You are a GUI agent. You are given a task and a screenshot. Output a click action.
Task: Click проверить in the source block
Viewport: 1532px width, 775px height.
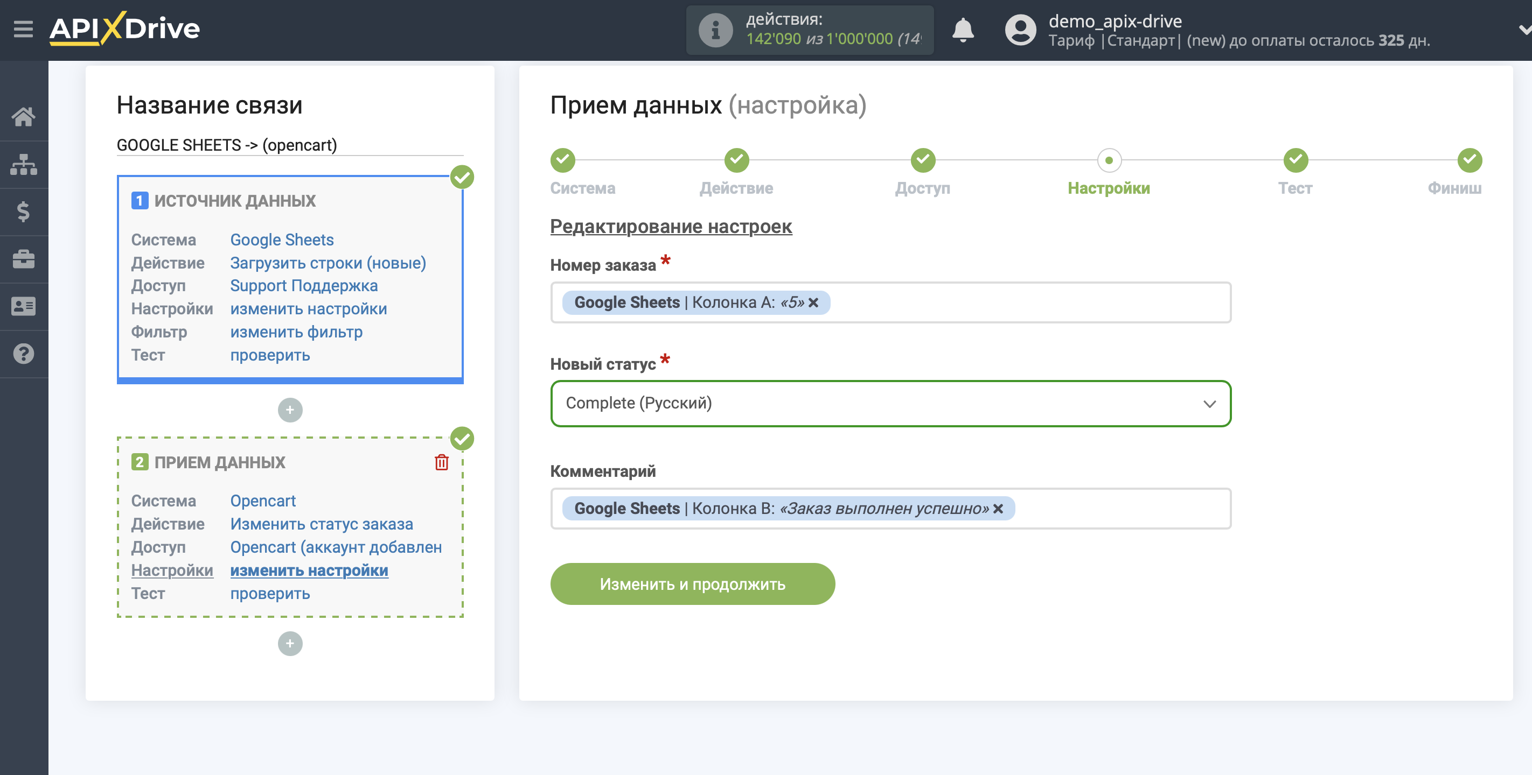[x=270, y=355]
